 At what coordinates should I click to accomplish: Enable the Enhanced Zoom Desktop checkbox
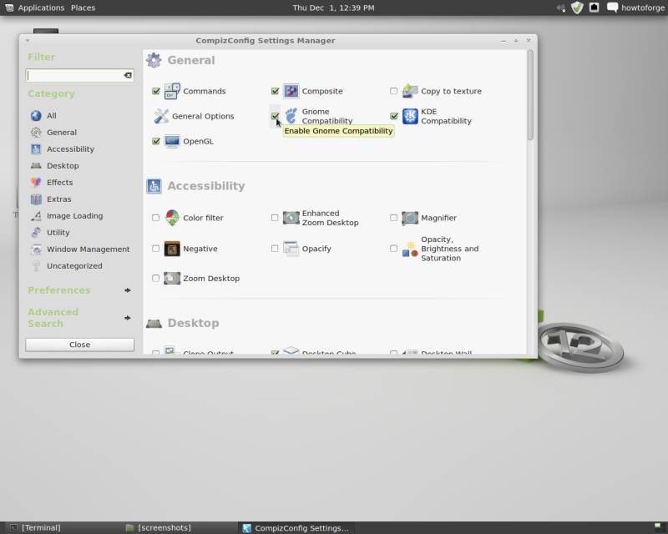275,218
